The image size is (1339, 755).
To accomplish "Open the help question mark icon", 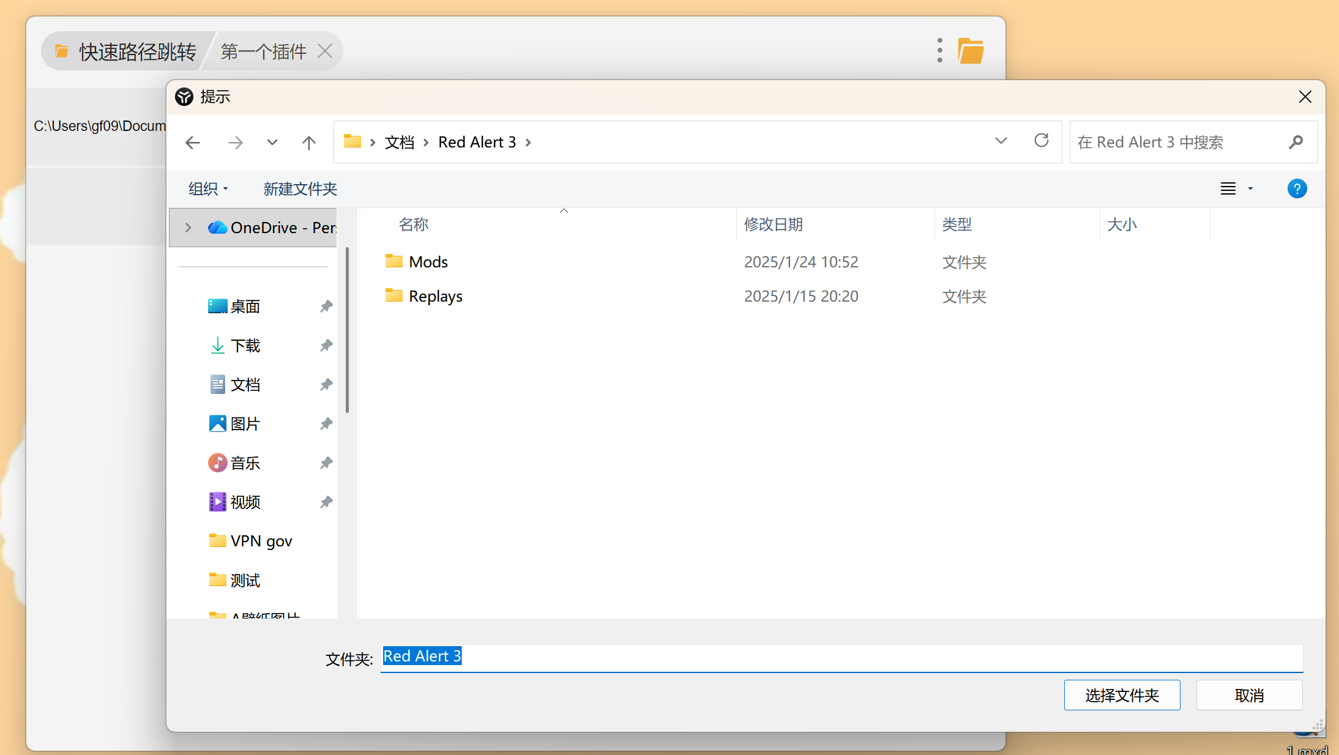I will 1297,188.
